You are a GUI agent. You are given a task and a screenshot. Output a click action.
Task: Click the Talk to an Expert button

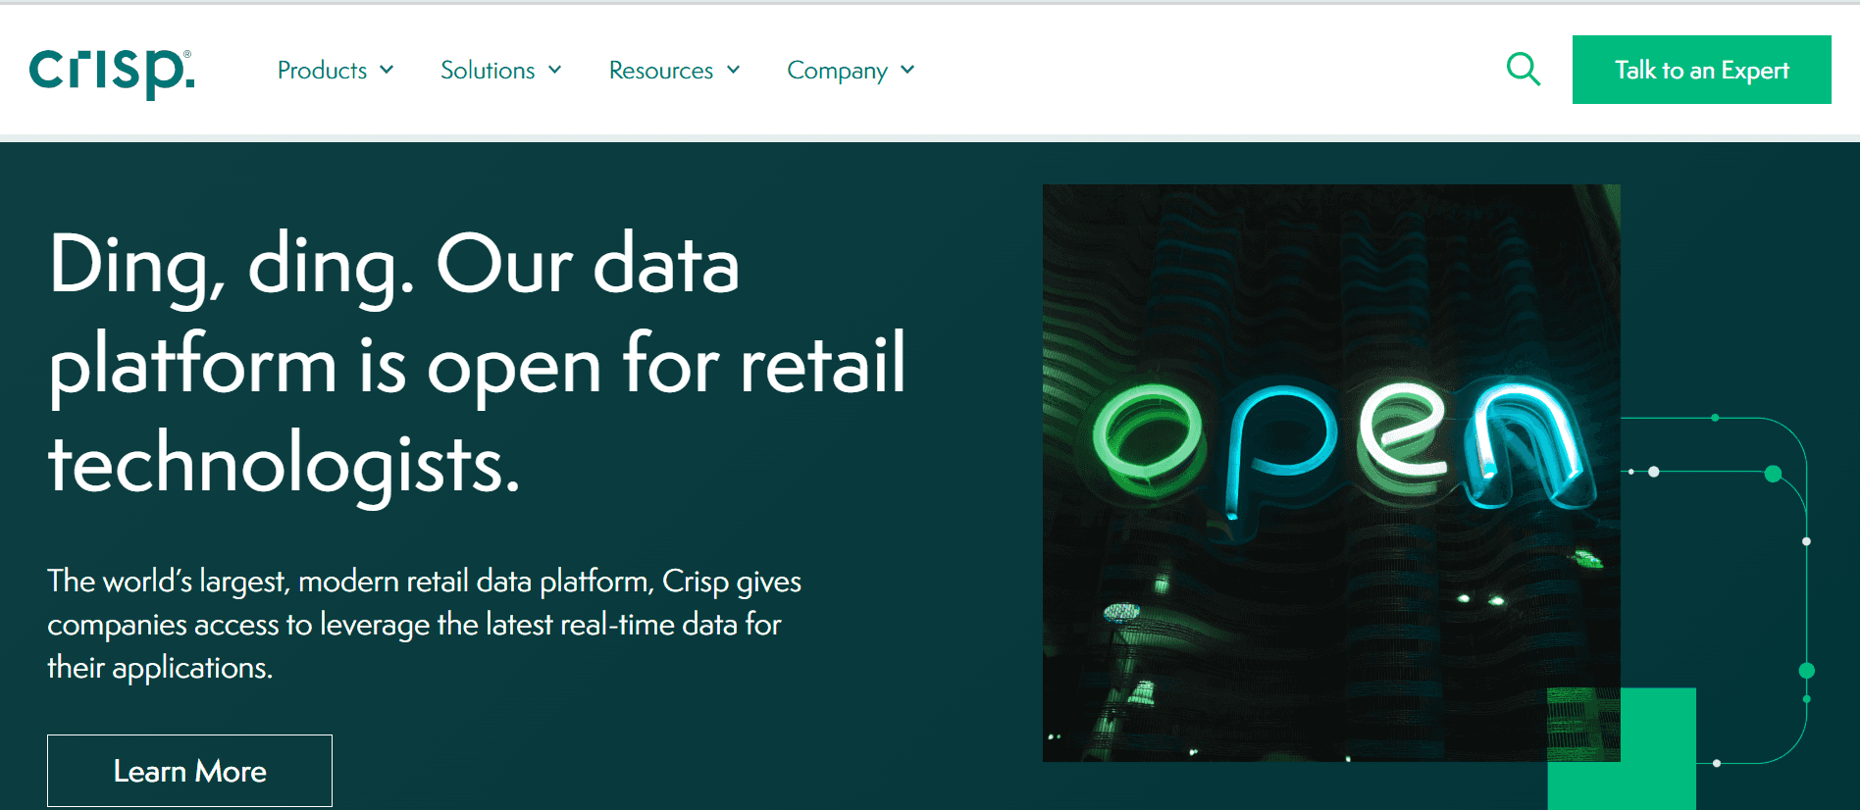pos(1701,70)
